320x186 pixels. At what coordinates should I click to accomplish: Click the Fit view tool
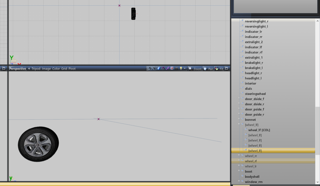[219, 69]
